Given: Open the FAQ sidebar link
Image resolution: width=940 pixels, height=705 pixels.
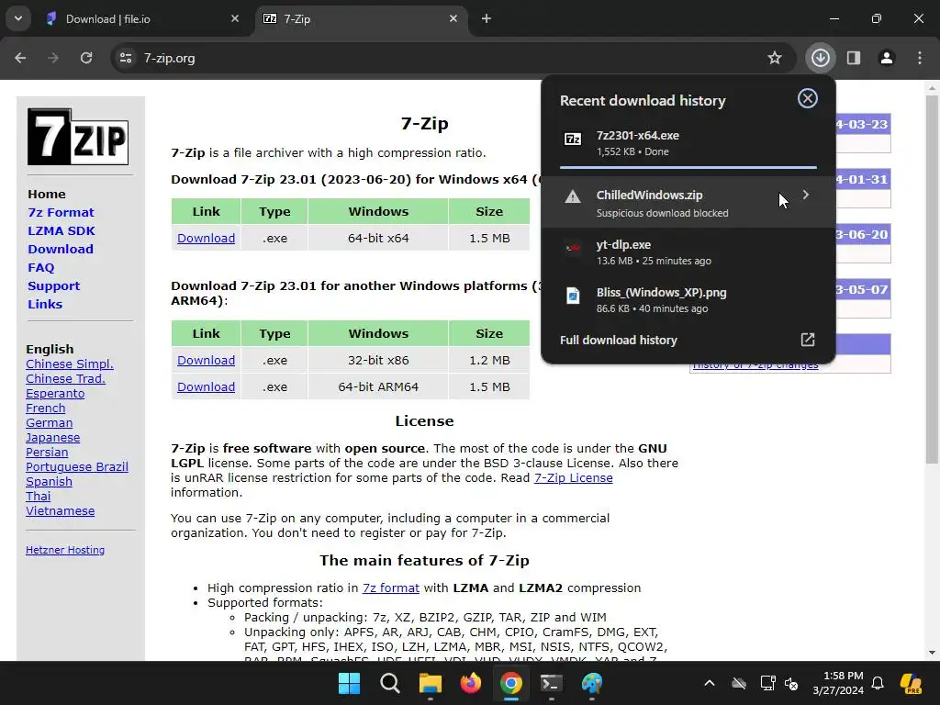Looking at the screenshot, I should pos(40,267).
